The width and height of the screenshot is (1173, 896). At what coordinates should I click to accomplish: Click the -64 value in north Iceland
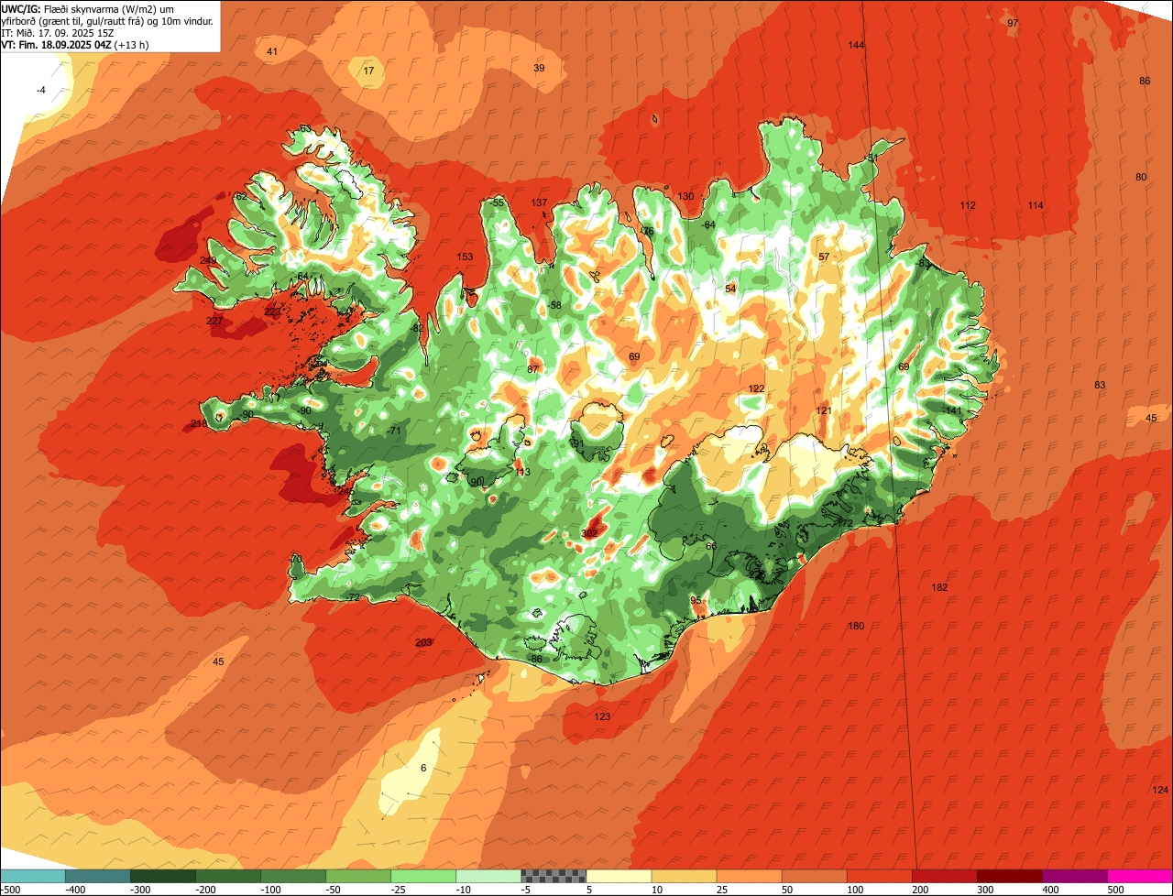[707, 224]
